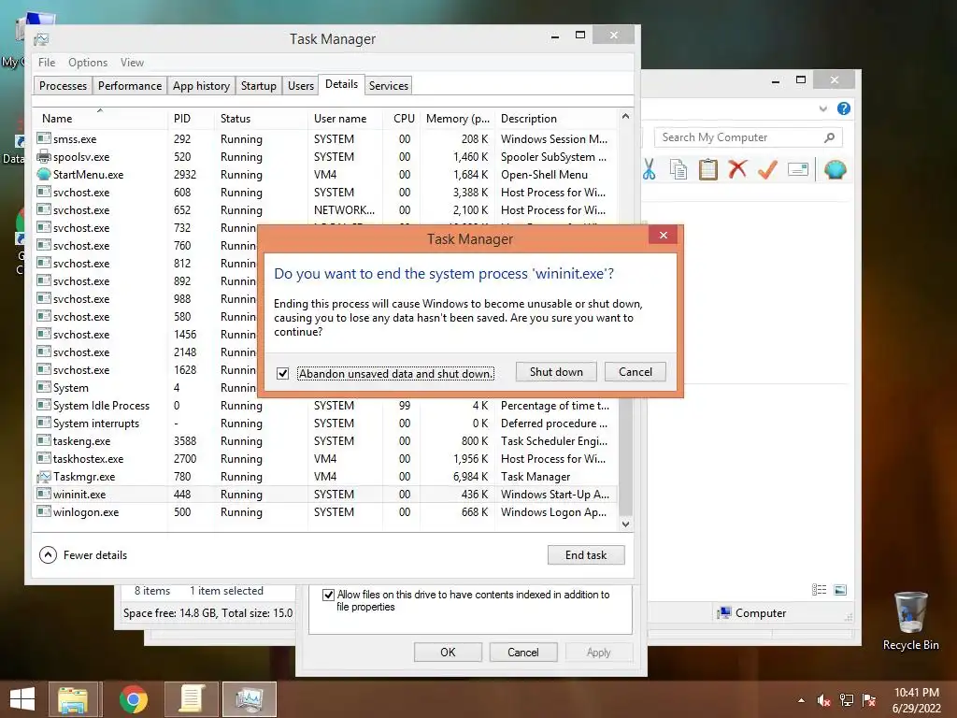Switch to the App history tab

[202, 85]
